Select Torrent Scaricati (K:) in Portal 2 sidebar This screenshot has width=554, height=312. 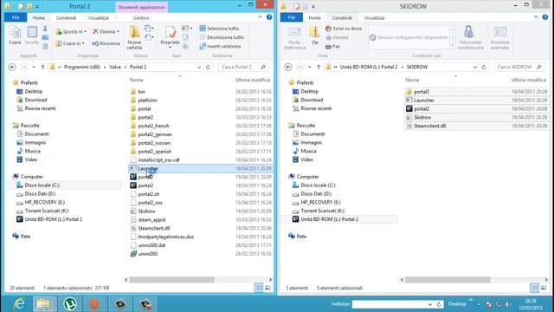pos(46,211)
